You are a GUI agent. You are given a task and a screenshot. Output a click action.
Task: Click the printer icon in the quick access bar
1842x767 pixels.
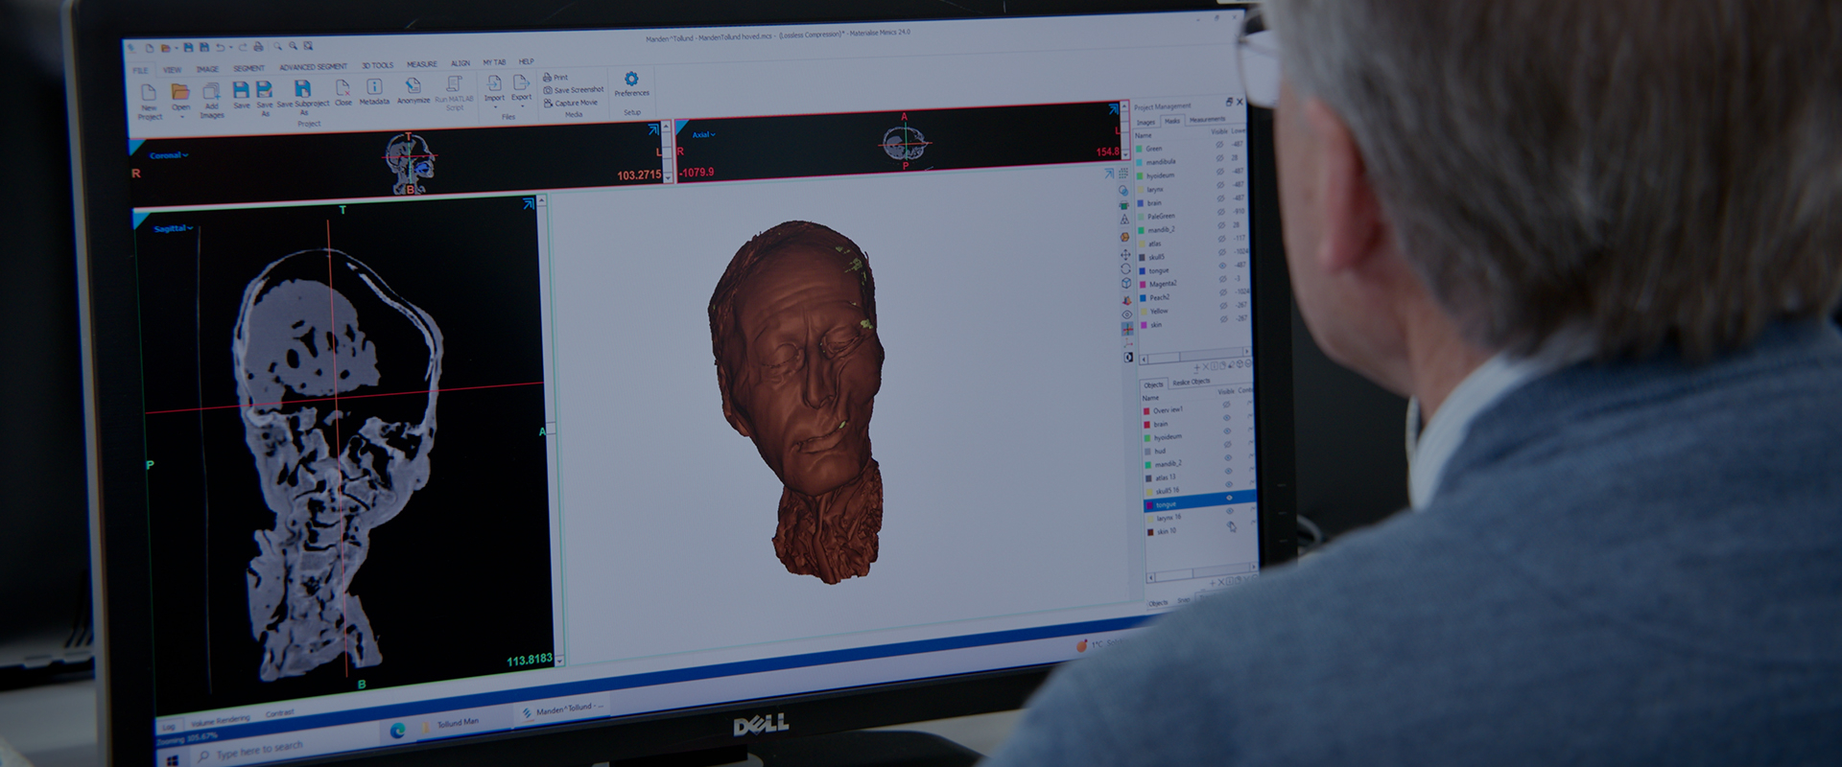(x=257, y=47)
